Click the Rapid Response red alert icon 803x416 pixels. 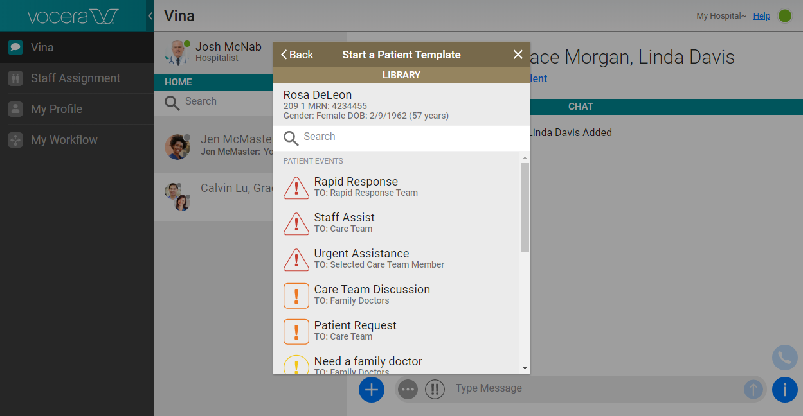point(296,187)
